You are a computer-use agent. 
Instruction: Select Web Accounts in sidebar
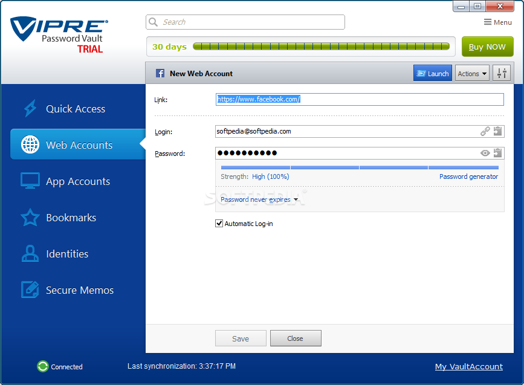(x=78, y=144)
